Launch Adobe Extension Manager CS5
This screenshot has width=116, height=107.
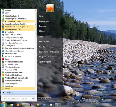click(18, 27)
